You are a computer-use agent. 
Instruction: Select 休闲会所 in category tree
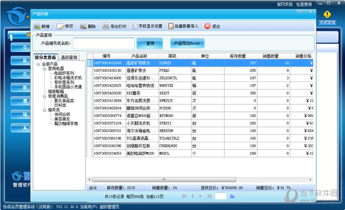[x=62, y=114]
